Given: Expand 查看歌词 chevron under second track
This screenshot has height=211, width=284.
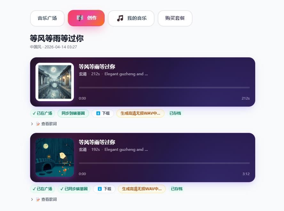Looking at the screenshot, I should pos(32,199).
